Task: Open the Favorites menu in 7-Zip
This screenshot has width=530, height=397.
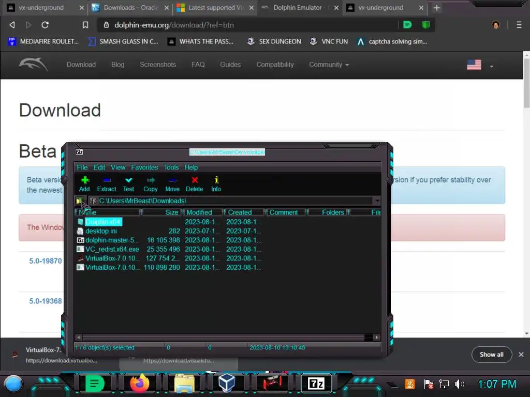Action: click(144, 167)
